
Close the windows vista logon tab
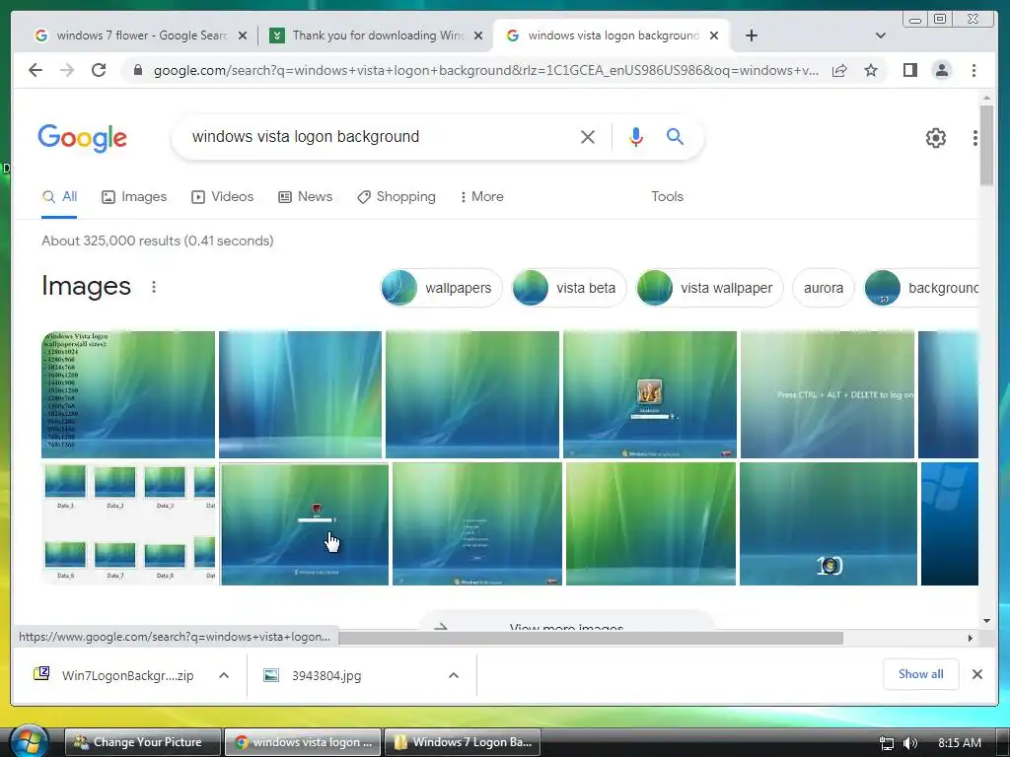714,35
